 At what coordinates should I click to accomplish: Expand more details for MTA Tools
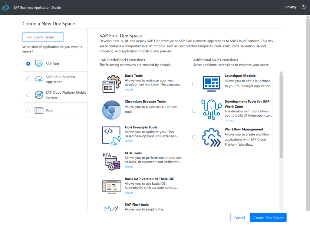click(129, 166)
